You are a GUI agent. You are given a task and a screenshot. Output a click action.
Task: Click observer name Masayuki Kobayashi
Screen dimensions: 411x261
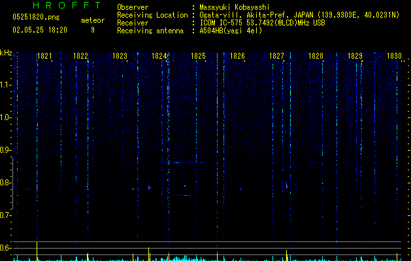click(235, 7)
